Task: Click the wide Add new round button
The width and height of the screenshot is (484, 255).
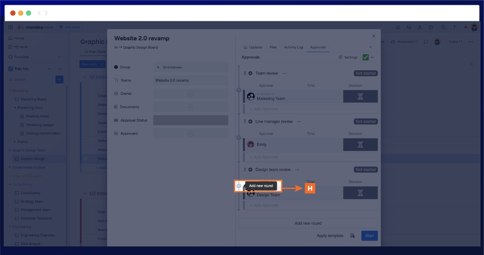Action: [x=308, y=223]
